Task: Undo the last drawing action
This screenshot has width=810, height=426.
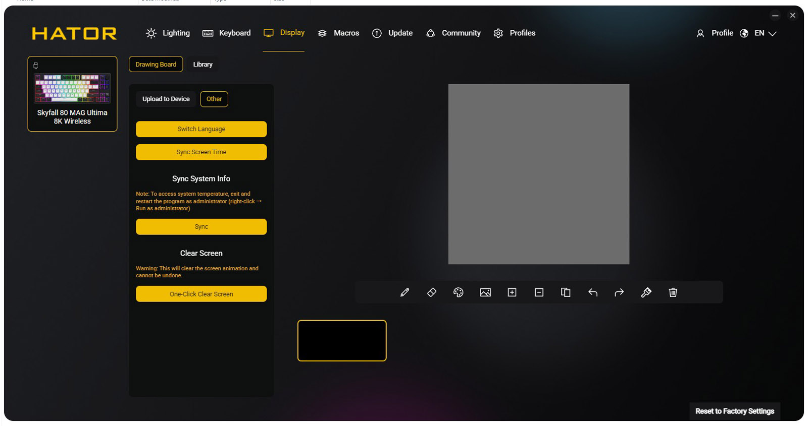Action: [593, 292]
